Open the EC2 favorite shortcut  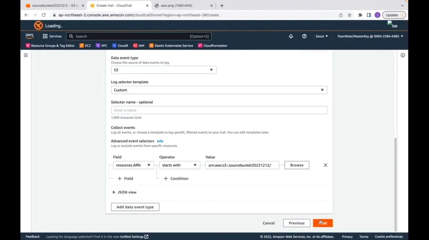point(85,46)
